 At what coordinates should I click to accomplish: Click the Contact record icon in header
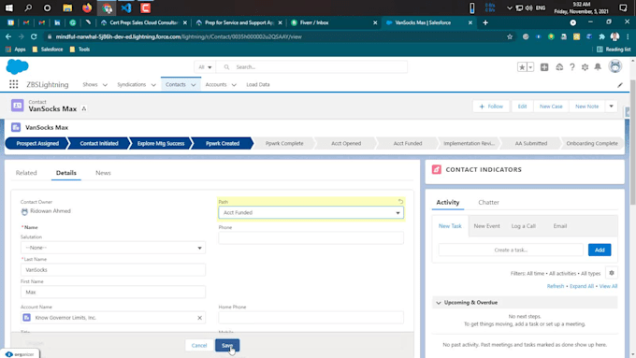(18, 106)
